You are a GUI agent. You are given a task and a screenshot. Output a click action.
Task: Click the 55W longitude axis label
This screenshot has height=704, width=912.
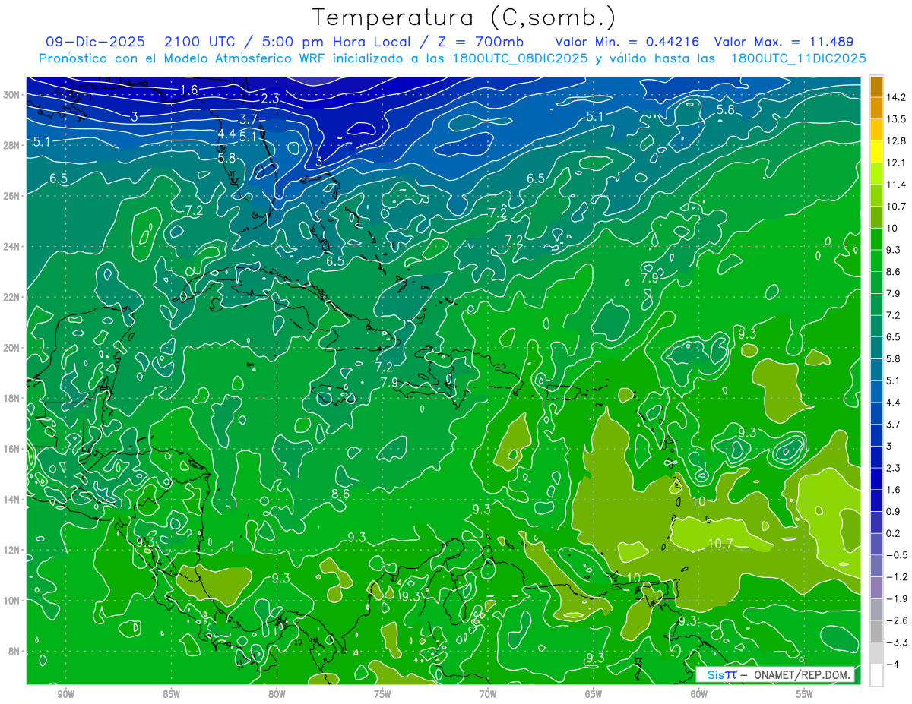tap(805, 694)
